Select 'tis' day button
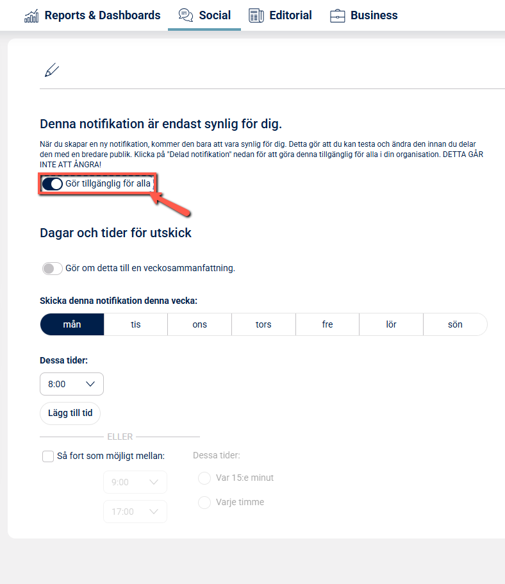 click(136, 324)
